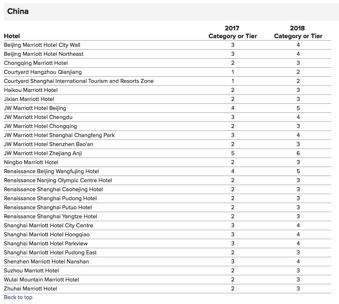
Task: Select Renaissance Shanghai Yangtze Hotel
Action: pyautogui.click(x=51, y=217)
